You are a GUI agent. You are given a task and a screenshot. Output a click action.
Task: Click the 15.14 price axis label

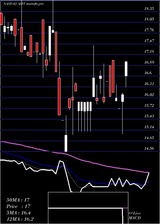[x=149, y=127]
